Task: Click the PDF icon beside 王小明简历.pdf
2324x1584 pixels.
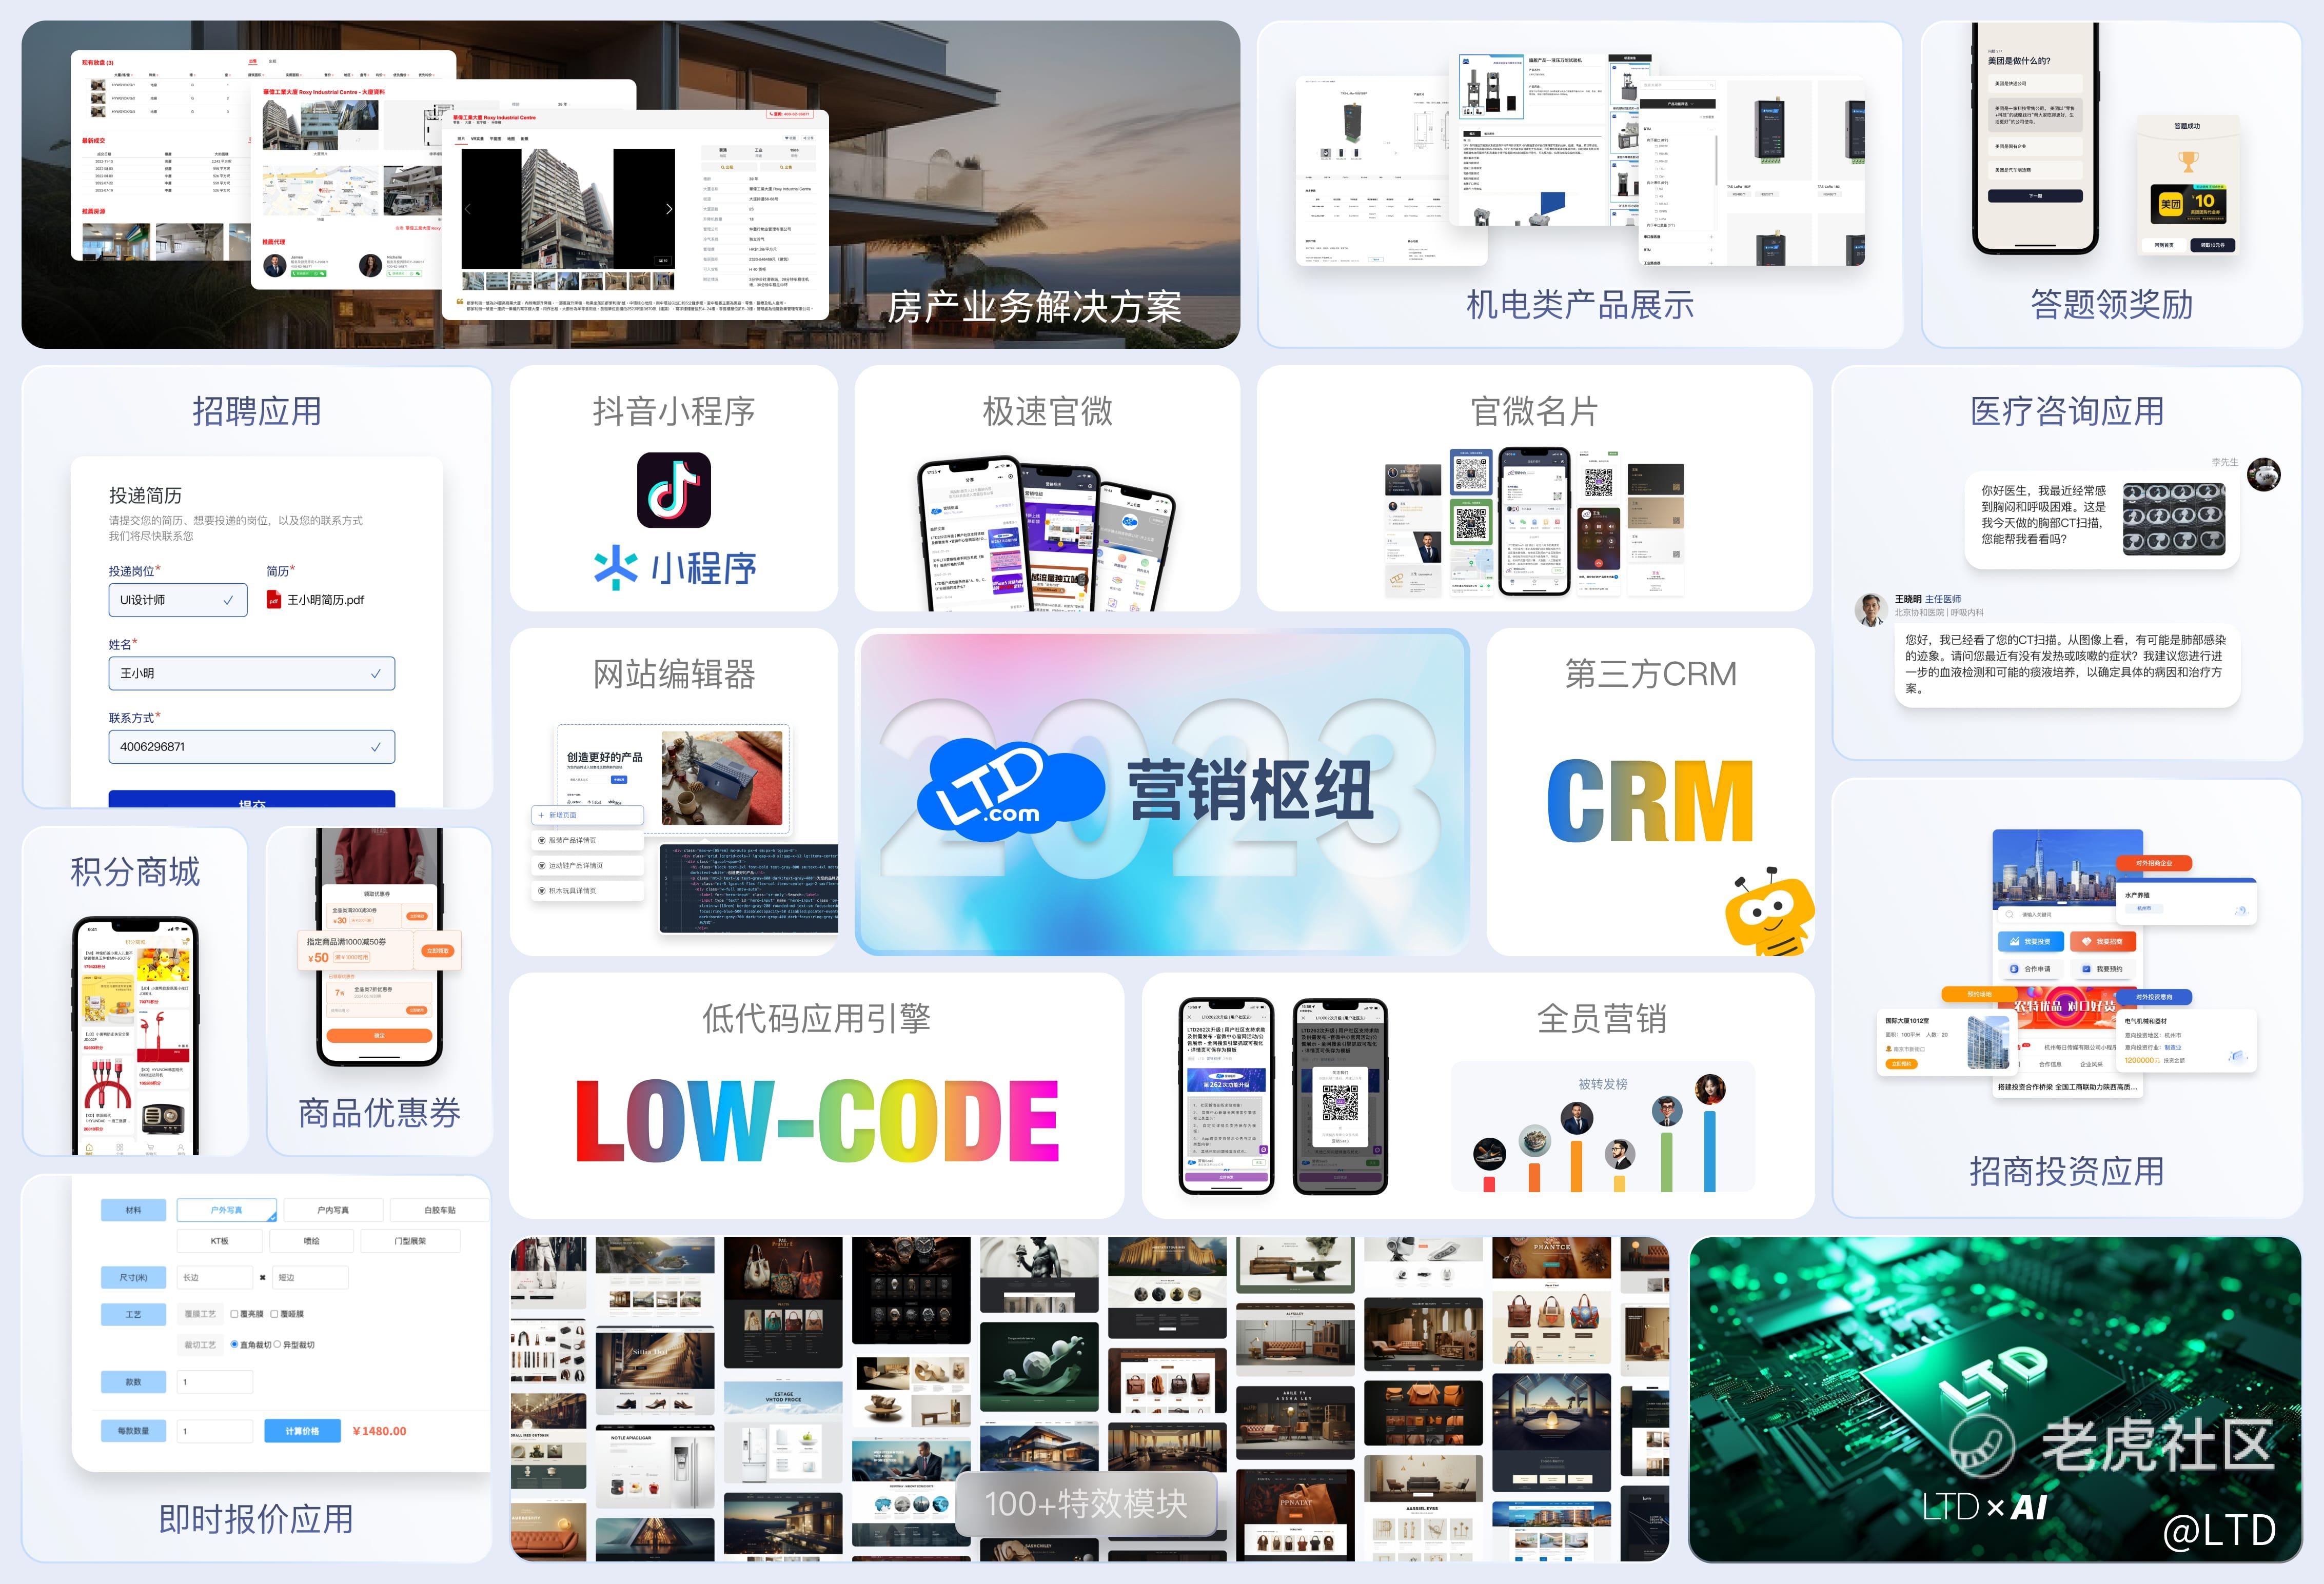Action: (273, 600)
